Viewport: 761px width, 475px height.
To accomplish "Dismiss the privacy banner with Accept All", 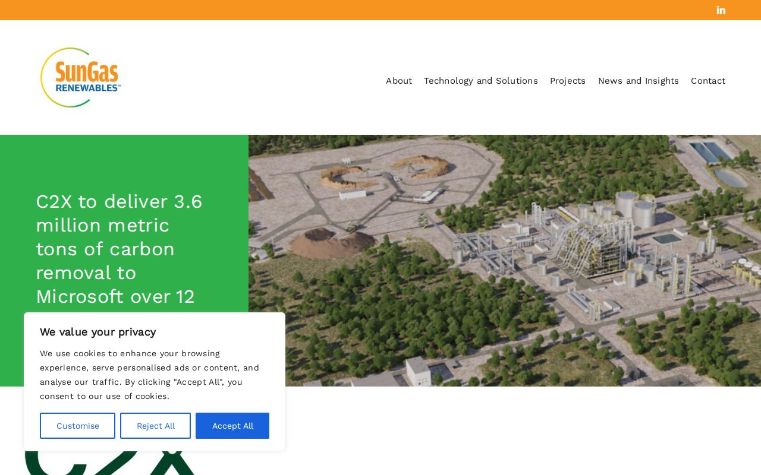I will click(x=232, y=426).
